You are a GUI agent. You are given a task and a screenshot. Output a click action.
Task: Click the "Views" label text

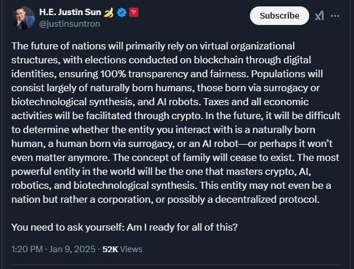[131, 249]
